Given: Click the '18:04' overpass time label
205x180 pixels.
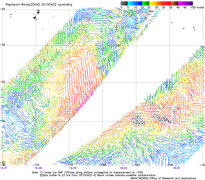Looking at the screenshot, I should click(124, 168).
